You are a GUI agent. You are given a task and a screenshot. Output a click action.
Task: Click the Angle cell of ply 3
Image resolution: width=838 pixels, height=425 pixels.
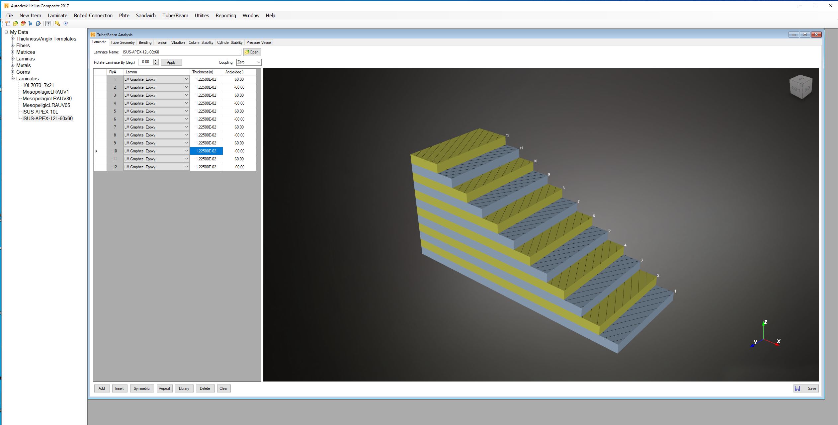tap(239, 95)
